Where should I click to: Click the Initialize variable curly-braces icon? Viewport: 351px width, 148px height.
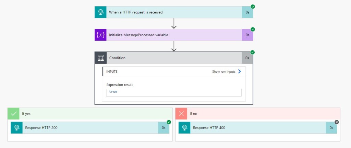pyautogui.click(x=100, y=35)
